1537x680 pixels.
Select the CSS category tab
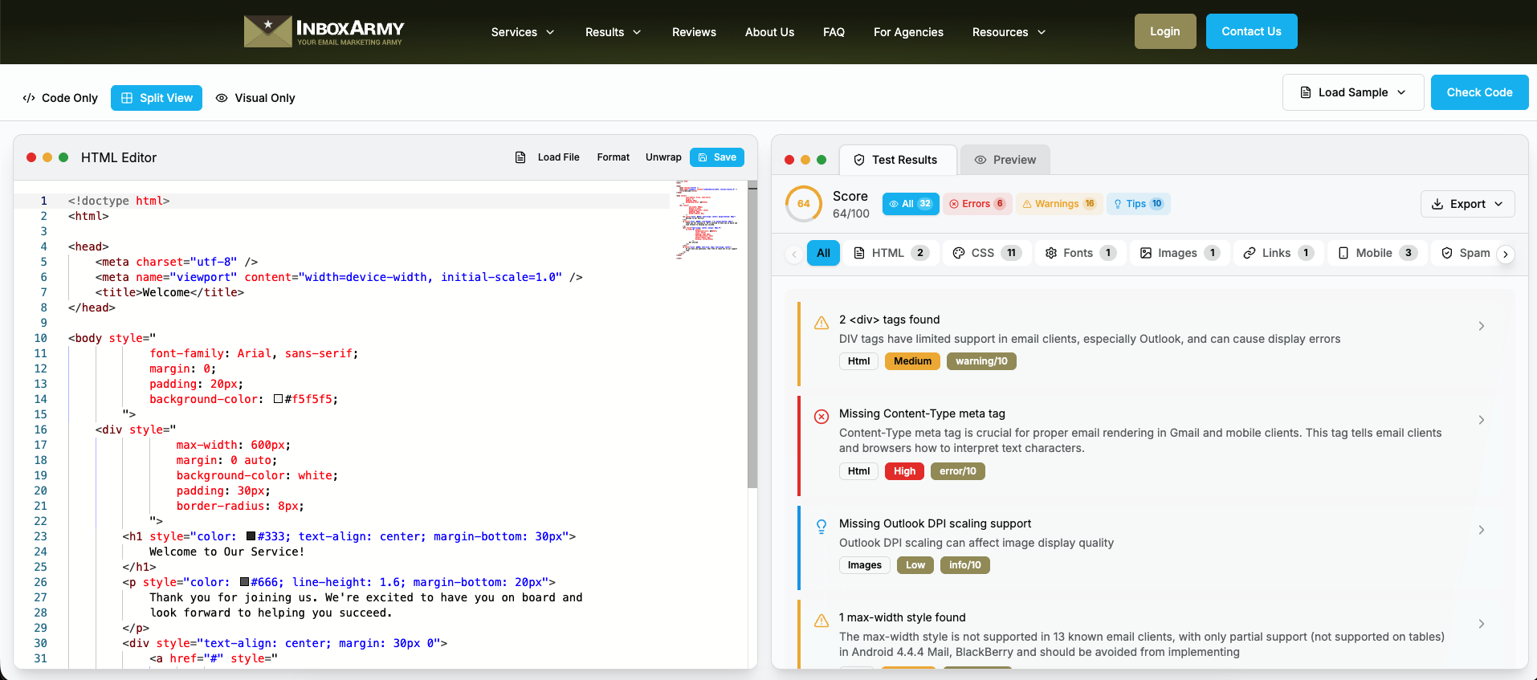(x=986, y=253)
